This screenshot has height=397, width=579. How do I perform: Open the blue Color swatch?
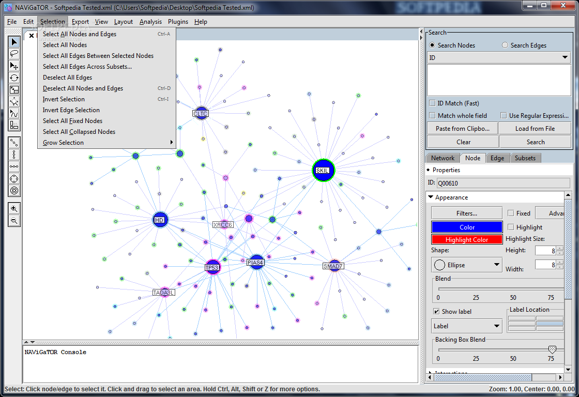click(x=467, y=227)
